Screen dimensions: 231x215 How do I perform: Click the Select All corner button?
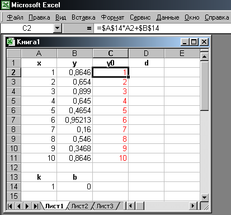coord(13,54)
